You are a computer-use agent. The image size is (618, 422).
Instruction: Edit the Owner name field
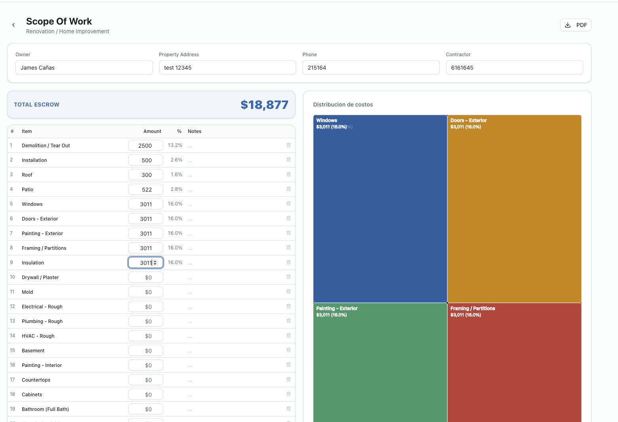(x=84, y=68)
